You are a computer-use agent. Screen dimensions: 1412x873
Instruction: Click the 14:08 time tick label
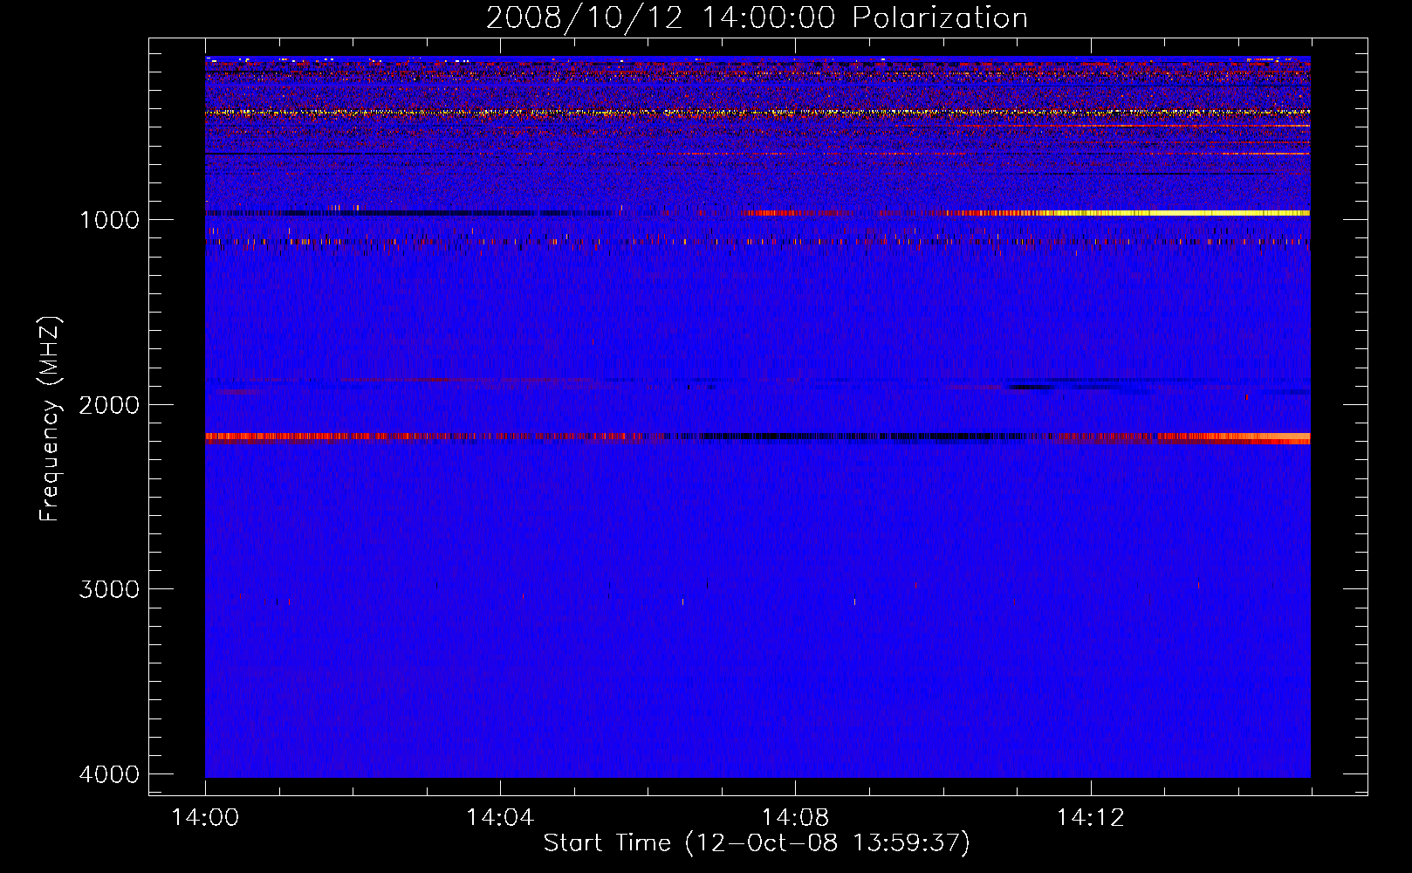795,817
